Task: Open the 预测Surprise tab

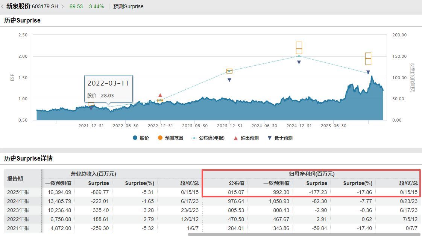Action: pyautogui.click(x=128, y=6)
